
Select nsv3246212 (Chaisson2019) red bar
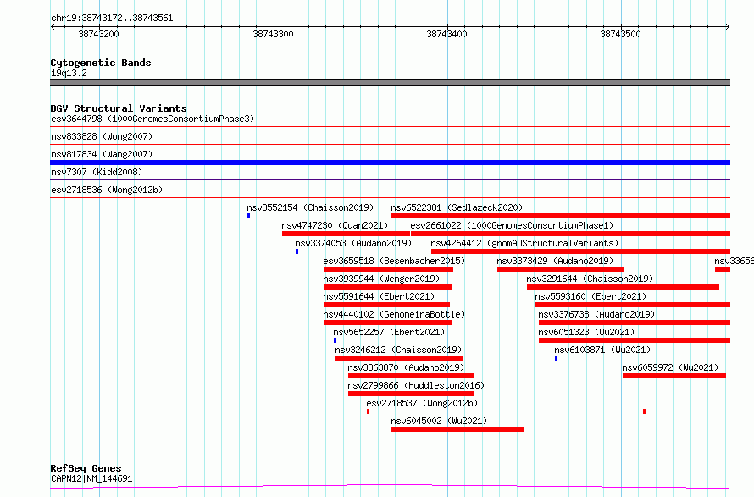pyautogui.click(x=399, y=359)
